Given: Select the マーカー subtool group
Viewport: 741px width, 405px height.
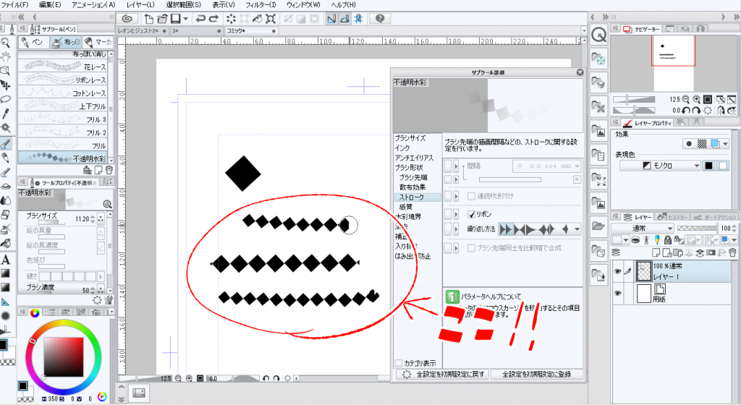Looking at the screenshot, I should click(98, 43).
